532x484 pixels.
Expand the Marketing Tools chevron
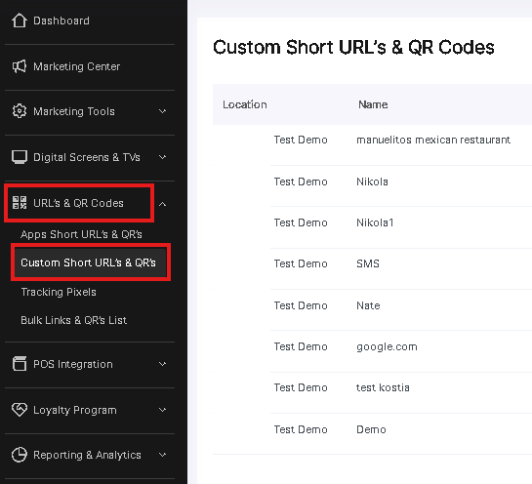163,111
